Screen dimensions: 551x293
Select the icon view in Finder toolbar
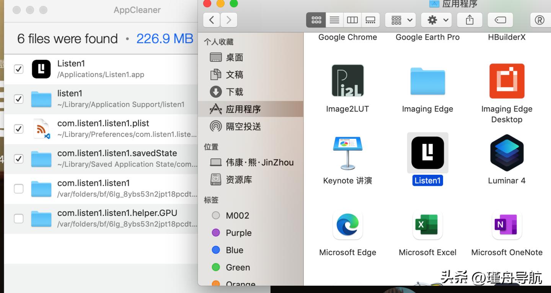click(x=316, y=20)
